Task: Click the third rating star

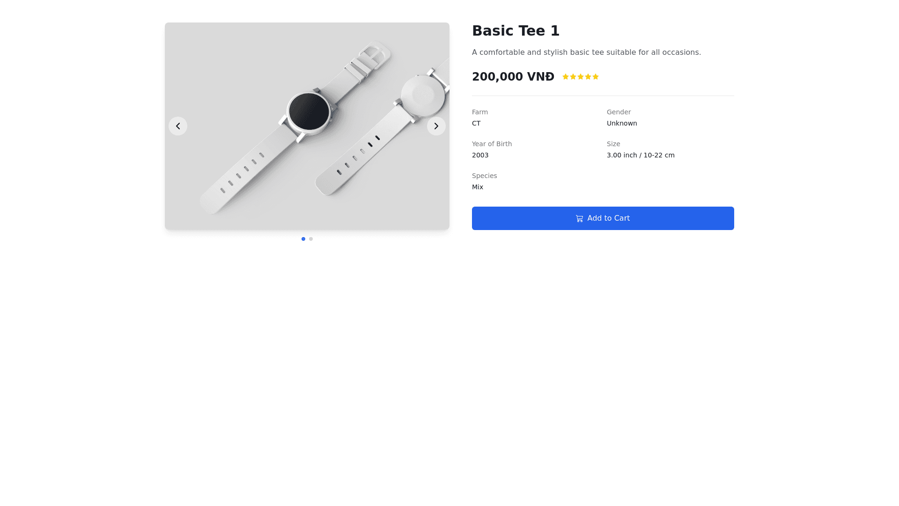Action: pos(581,77)
